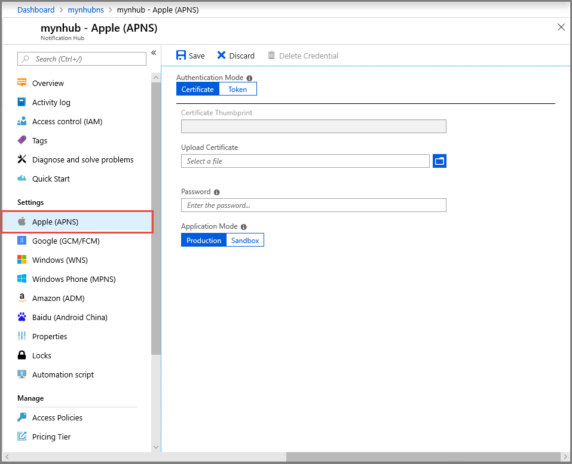This screenshot has height=464, width=572.
Task: Collapse the left sidebar panel
Action: (154, 52)
